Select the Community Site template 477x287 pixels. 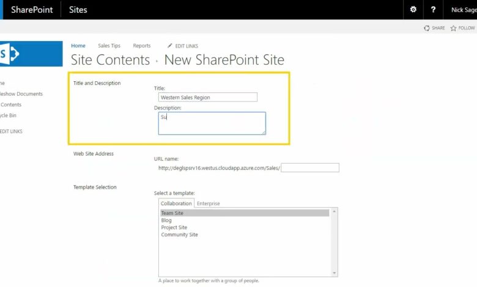[x=179, y=234]
